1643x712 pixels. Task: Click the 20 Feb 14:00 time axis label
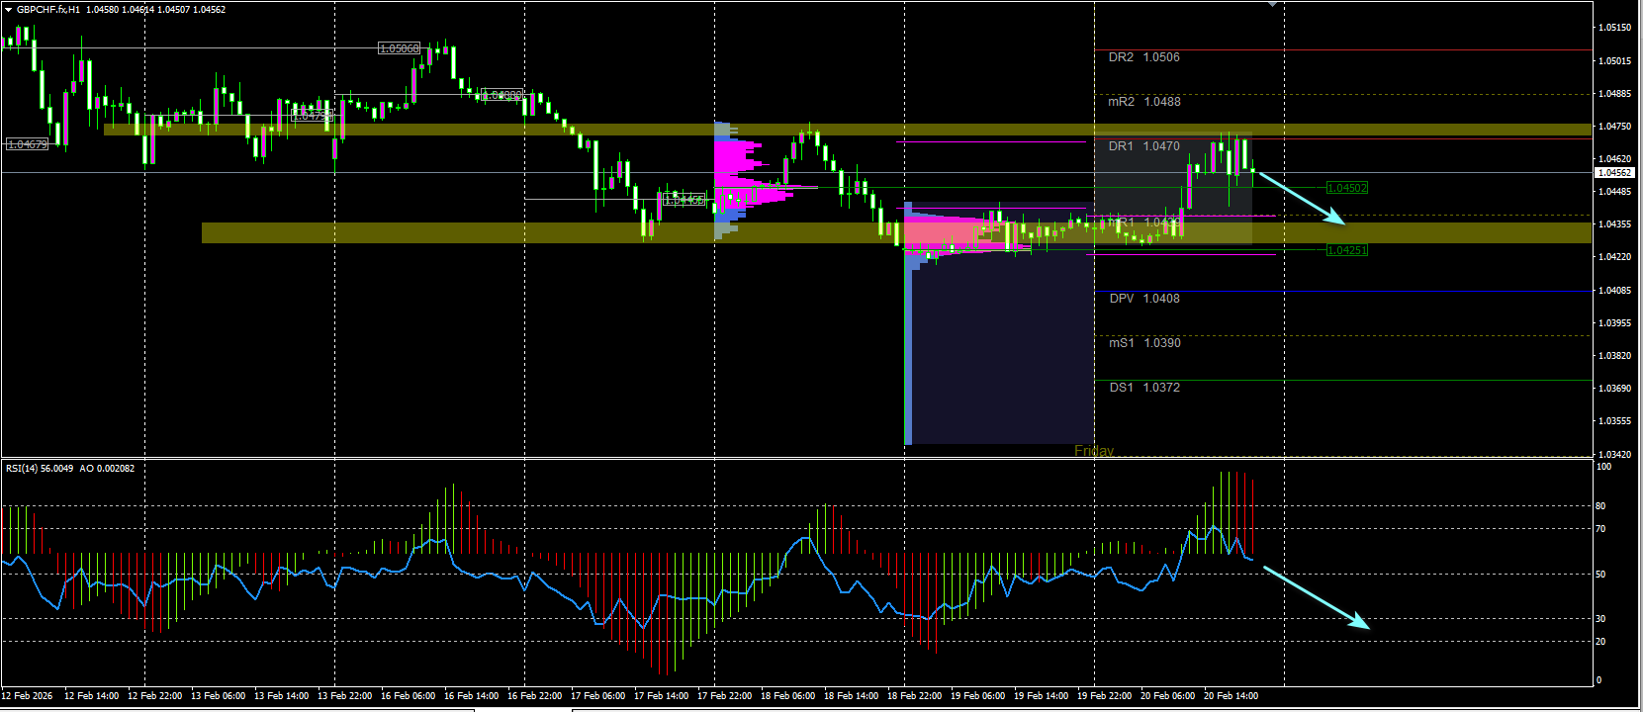coord(1231,696)
